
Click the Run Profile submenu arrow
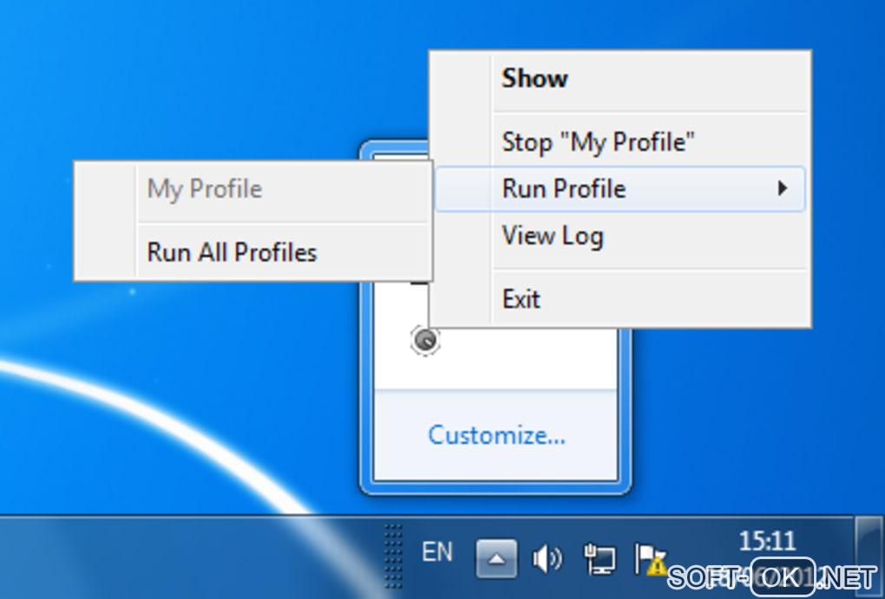(x=783, y=188)
